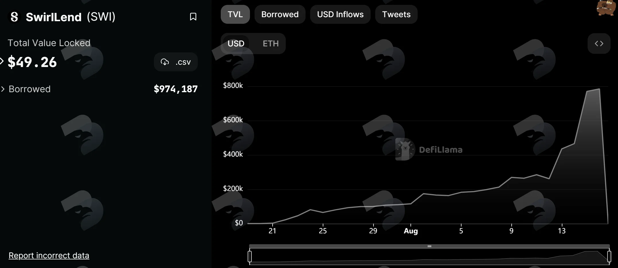
Task: Download the .csv data file
Action: 176,62
